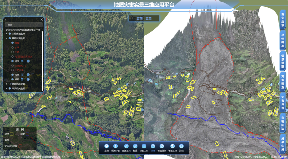
Task: Expand the 地灾相关数据 tree node
Action: tap(7, 89)
